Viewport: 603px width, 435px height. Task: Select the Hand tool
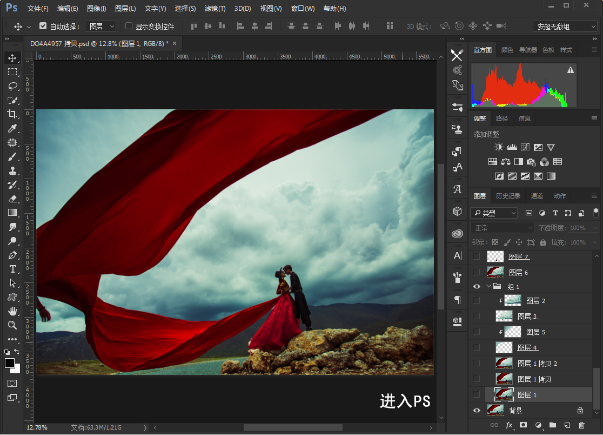[x=12, y=311]
